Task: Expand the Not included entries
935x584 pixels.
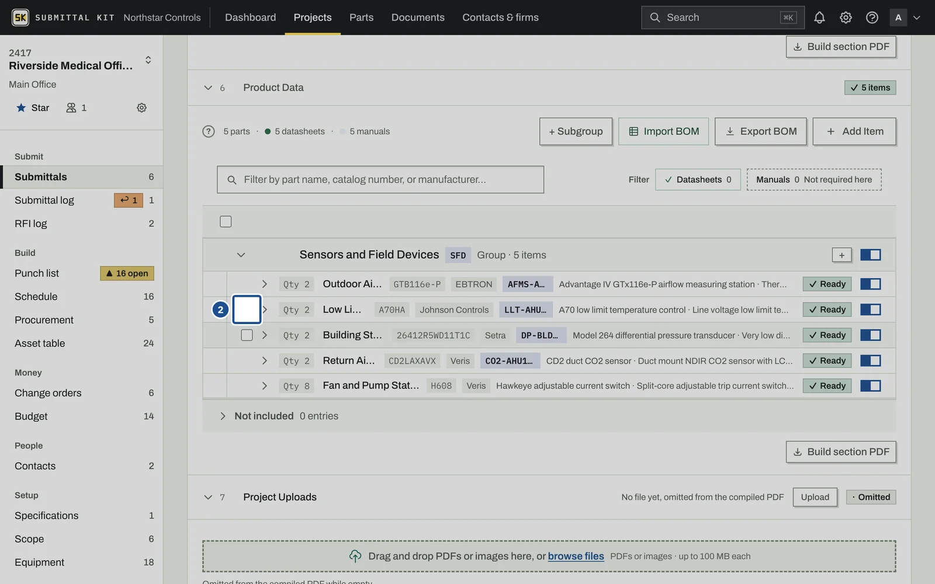Action: click(x=223, y=416)
